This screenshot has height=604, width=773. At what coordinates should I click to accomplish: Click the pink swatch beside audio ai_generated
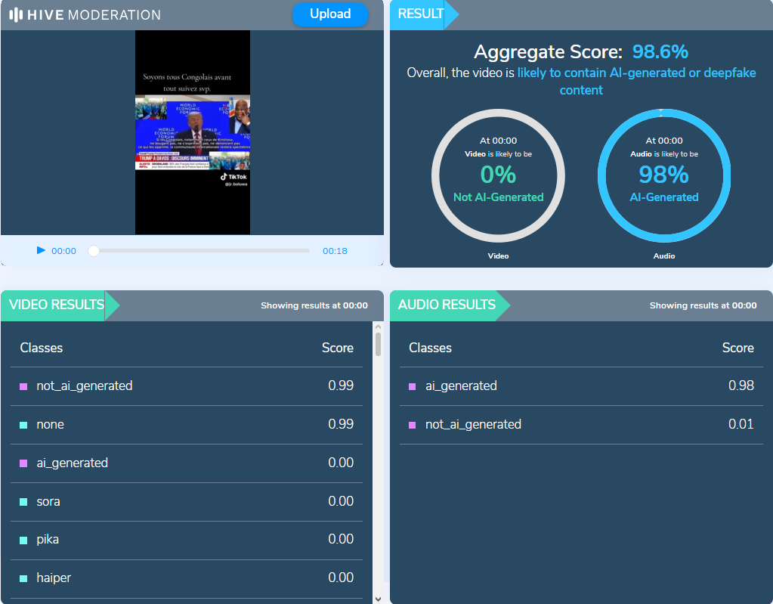[412, 386]
